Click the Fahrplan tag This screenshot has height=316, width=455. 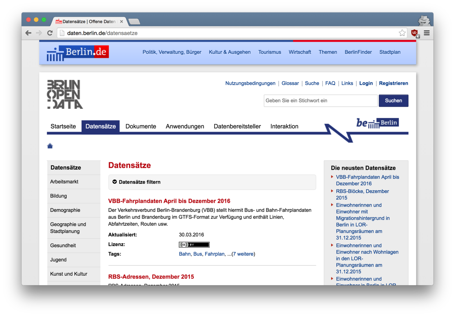[x=215, y=254]
